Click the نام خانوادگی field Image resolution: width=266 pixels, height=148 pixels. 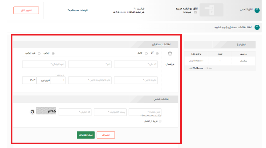pyautogui.click(x=44, y=64)
